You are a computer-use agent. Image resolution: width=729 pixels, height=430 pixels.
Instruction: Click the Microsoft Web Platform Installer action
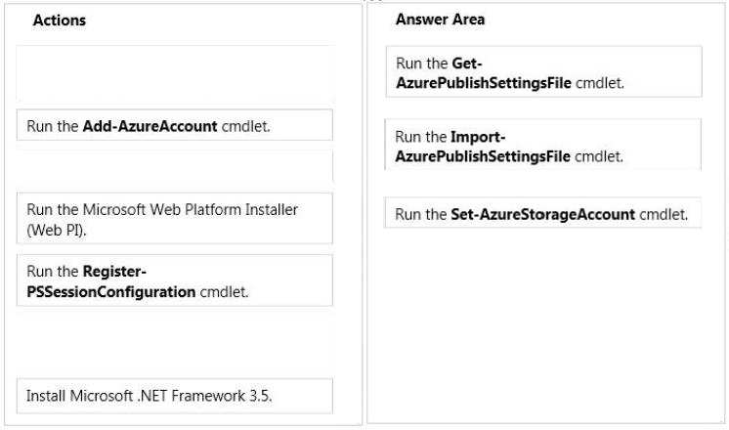[x=174, y=219]
